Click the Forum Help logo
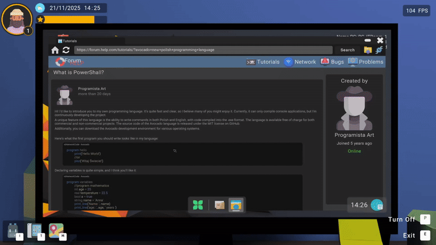This screenshot has height=245, width=436. (70, 62)
